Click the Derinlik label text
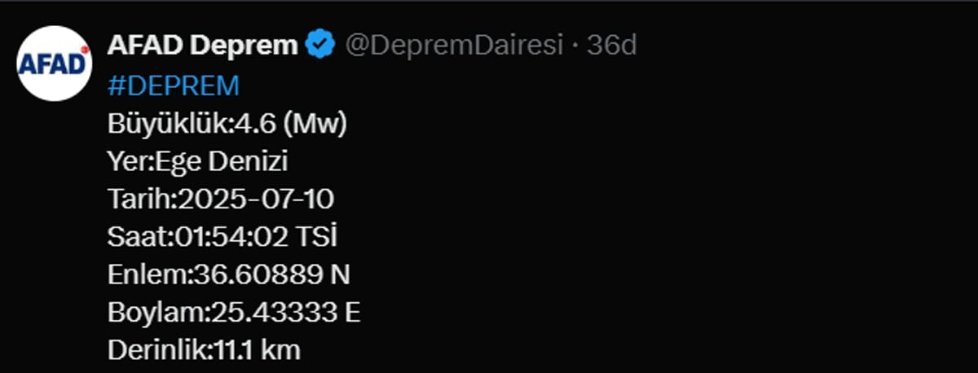 157,351
